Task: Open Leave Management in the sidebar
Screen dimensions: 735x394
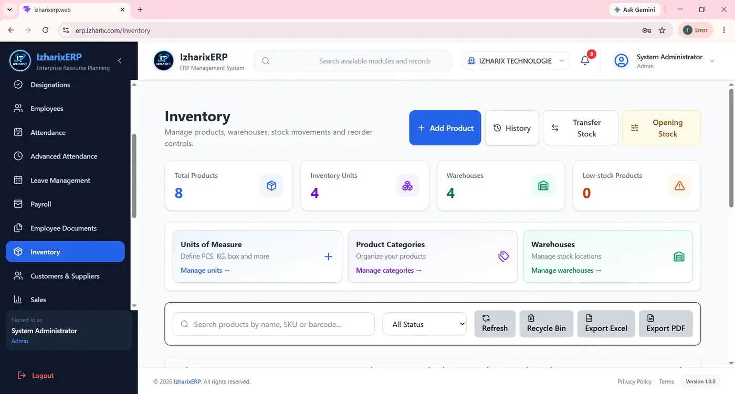Action: pos(65,180)
